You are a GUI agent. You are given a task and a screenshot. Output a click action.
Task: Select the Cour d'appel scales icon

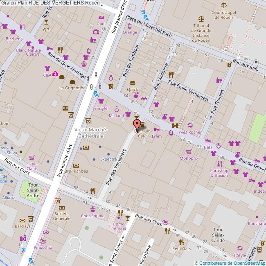(223, 6)
